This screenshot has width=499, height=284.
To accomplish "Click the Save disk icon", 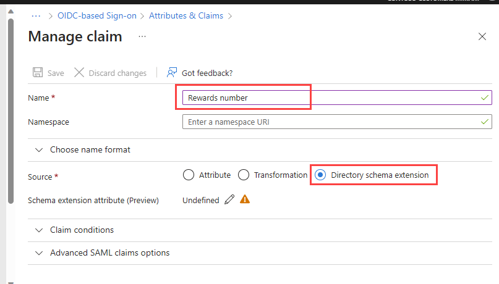I will tap(38, 73).
